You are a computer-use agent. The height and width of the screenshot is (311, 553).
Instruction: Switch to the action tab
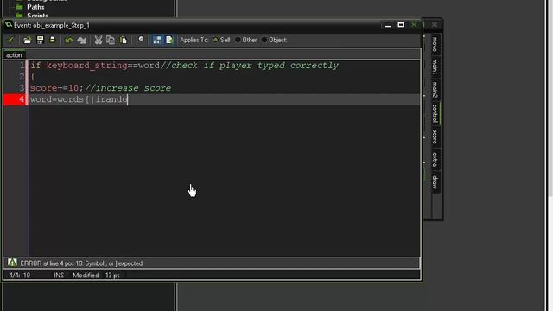14,55
